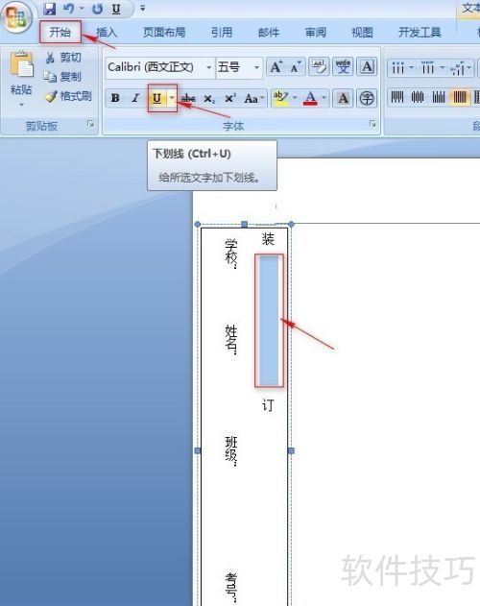Click the Calibri font name box

point(156,67)
